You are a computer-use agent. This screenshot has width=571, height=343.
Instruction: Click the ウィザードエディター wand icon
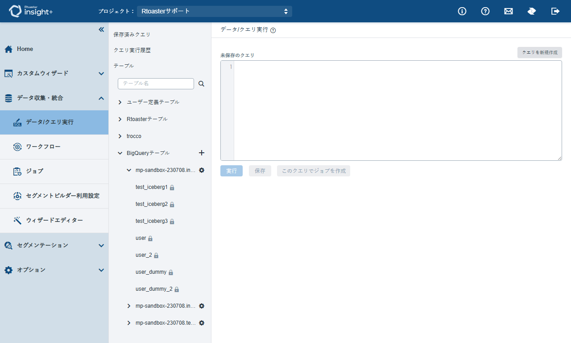click(x=17, y=221)
